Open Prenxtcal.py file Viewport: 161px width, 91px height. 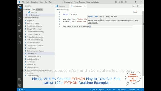[x=31, y=65]
